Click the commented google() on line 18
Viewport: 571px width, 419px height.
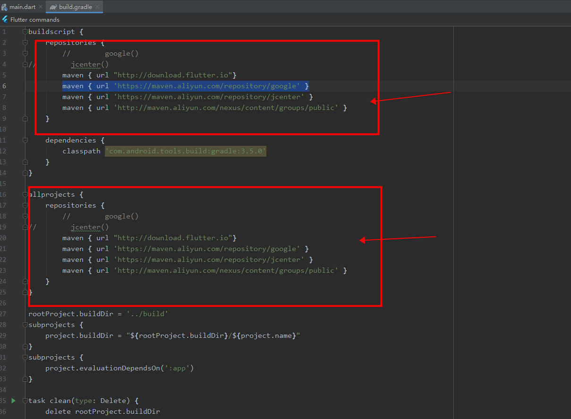(122, 216)
